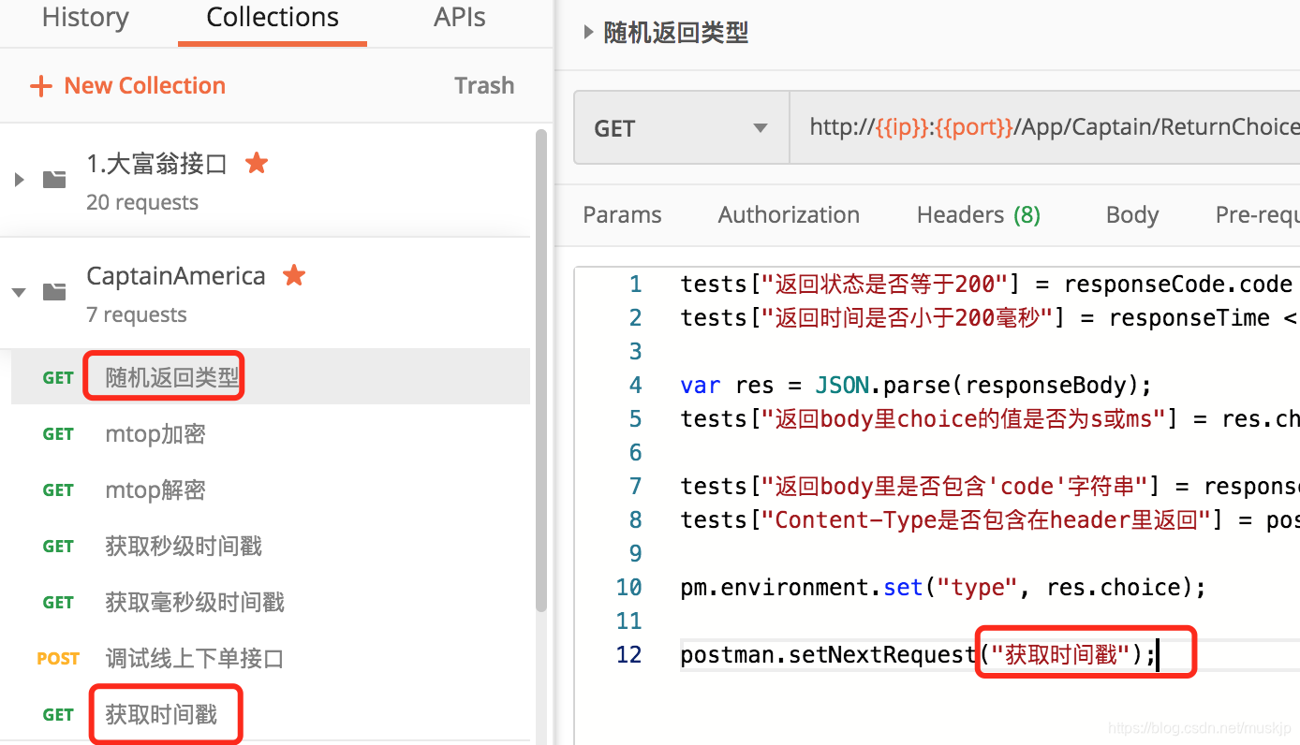Click the sidebar vertical scrollbar

click(x=540, y=370)
